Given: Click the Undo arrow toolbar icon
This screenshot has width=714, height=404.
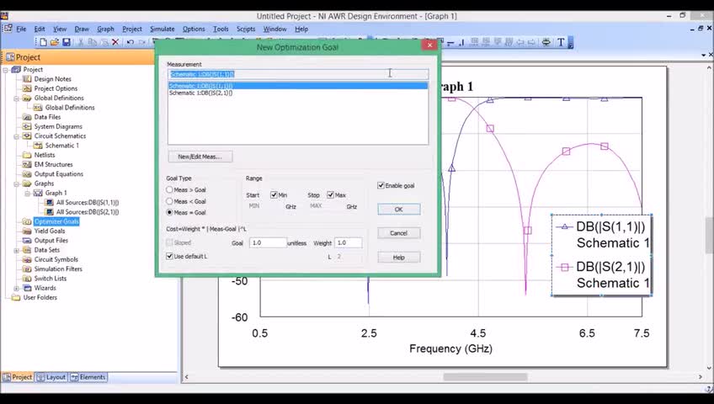Looking at the screenshot, I should point(131,42).
